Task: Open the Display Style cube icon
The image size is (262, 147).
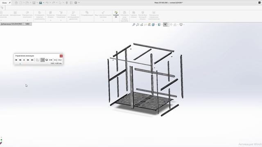Action: (159, 24)
